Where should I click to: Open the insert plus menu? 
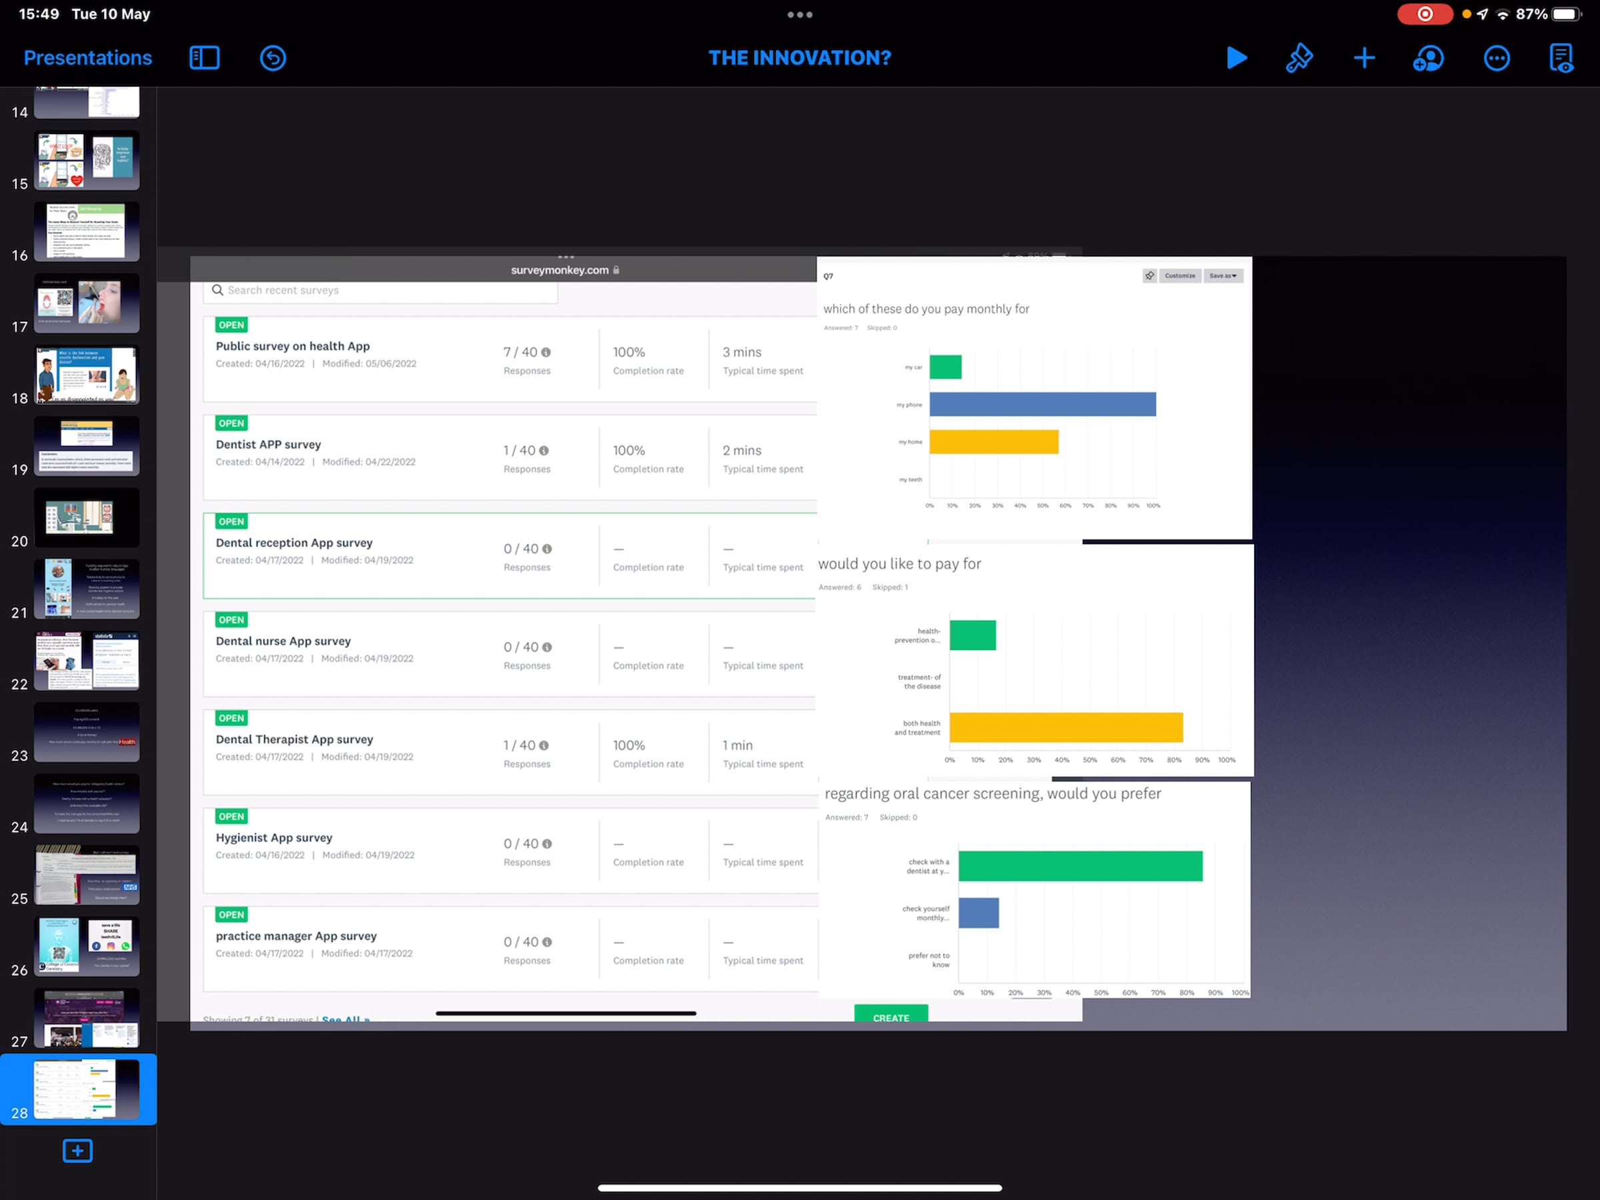point(1364,58)
